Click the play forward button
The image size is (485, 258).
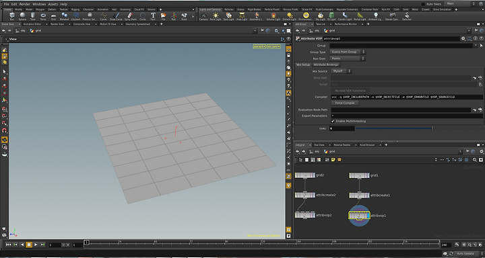[36, 245]
